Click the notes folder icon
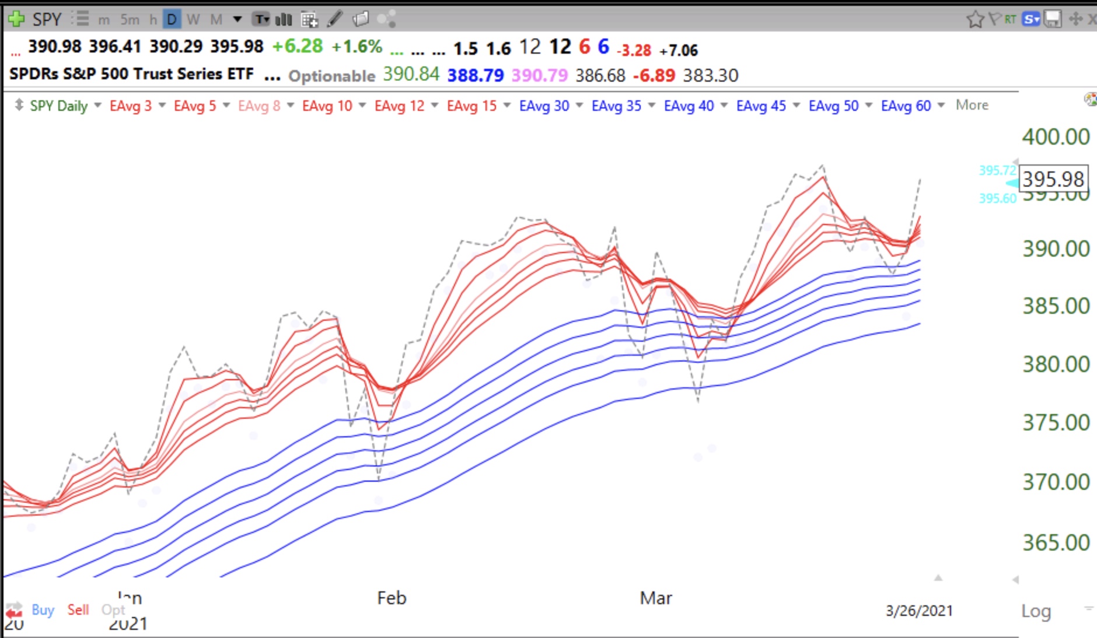1097x638 pixels. click(x=361, y=19)
